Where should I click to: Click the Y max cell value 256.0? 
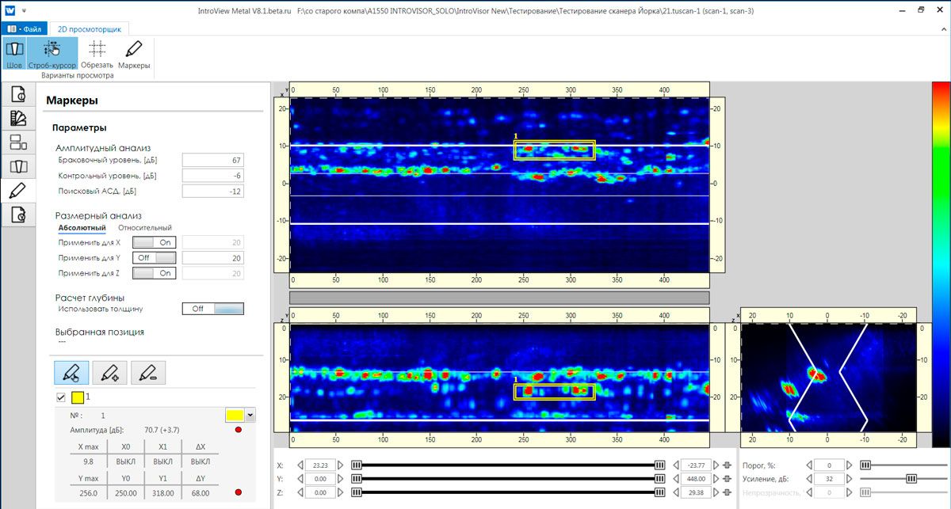[89, 492]
